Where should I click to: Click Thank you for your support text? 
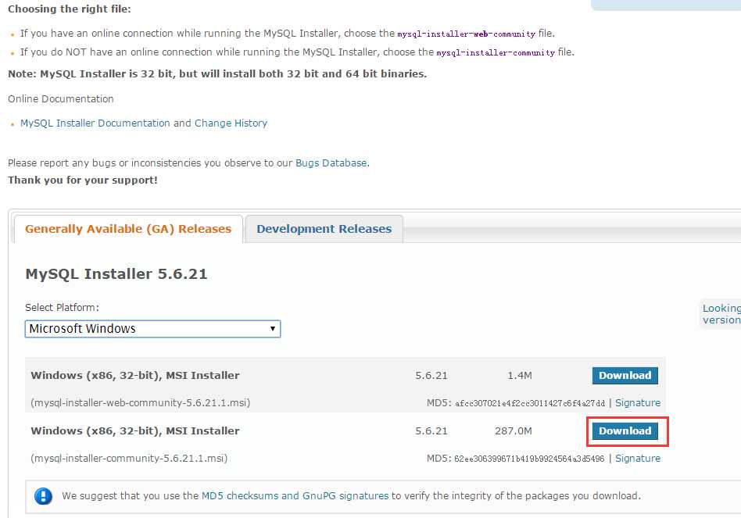click(x=83, y=180)
